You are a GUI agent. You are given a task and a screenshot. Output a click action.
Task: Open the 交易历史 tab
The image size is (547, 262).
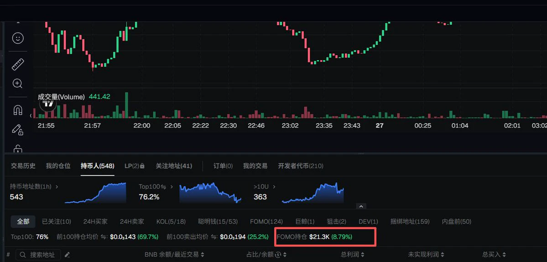point(23,166)
